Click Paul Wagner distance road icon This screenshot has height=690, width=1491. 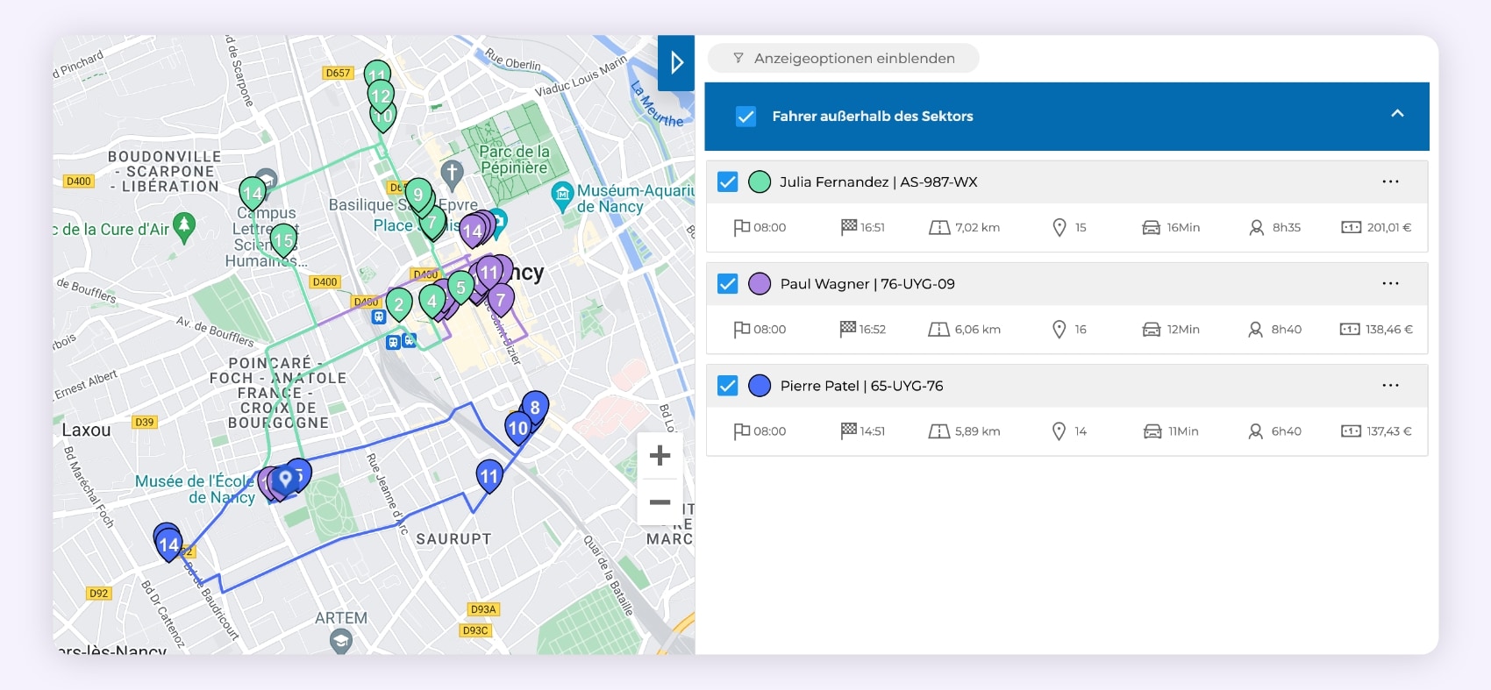(938, 329)
